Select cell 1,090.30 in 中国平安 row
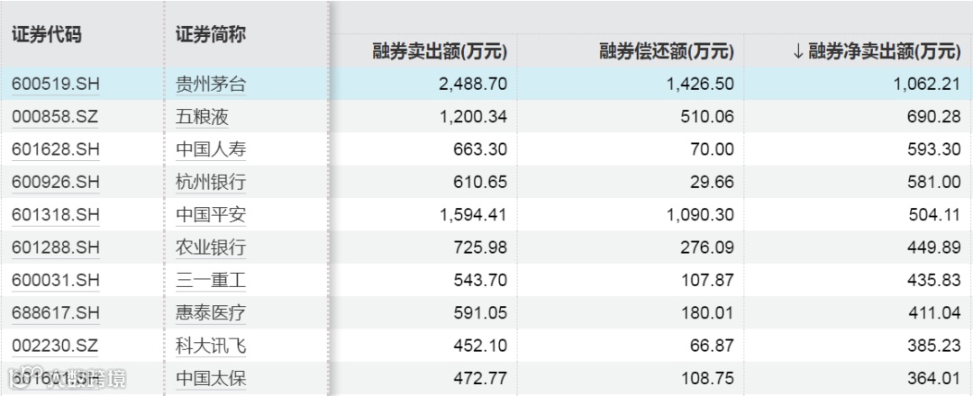This screenshot has width=973, height=396. coord(700,215)
